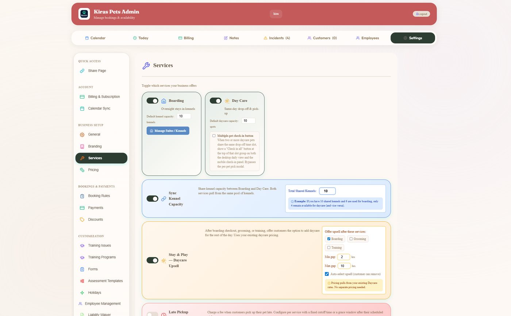Click the Max gap hours field
Viewport: 511px width, 316px height.
pyautogui.click(x=344, y=266)
